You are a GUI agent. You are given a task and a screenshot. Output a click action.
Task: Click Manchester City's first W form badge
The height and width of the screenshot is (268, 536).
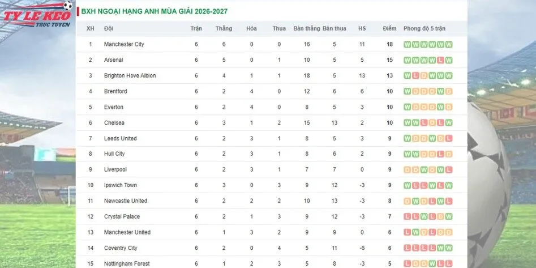pyautogui.click(x=407, y=45)
